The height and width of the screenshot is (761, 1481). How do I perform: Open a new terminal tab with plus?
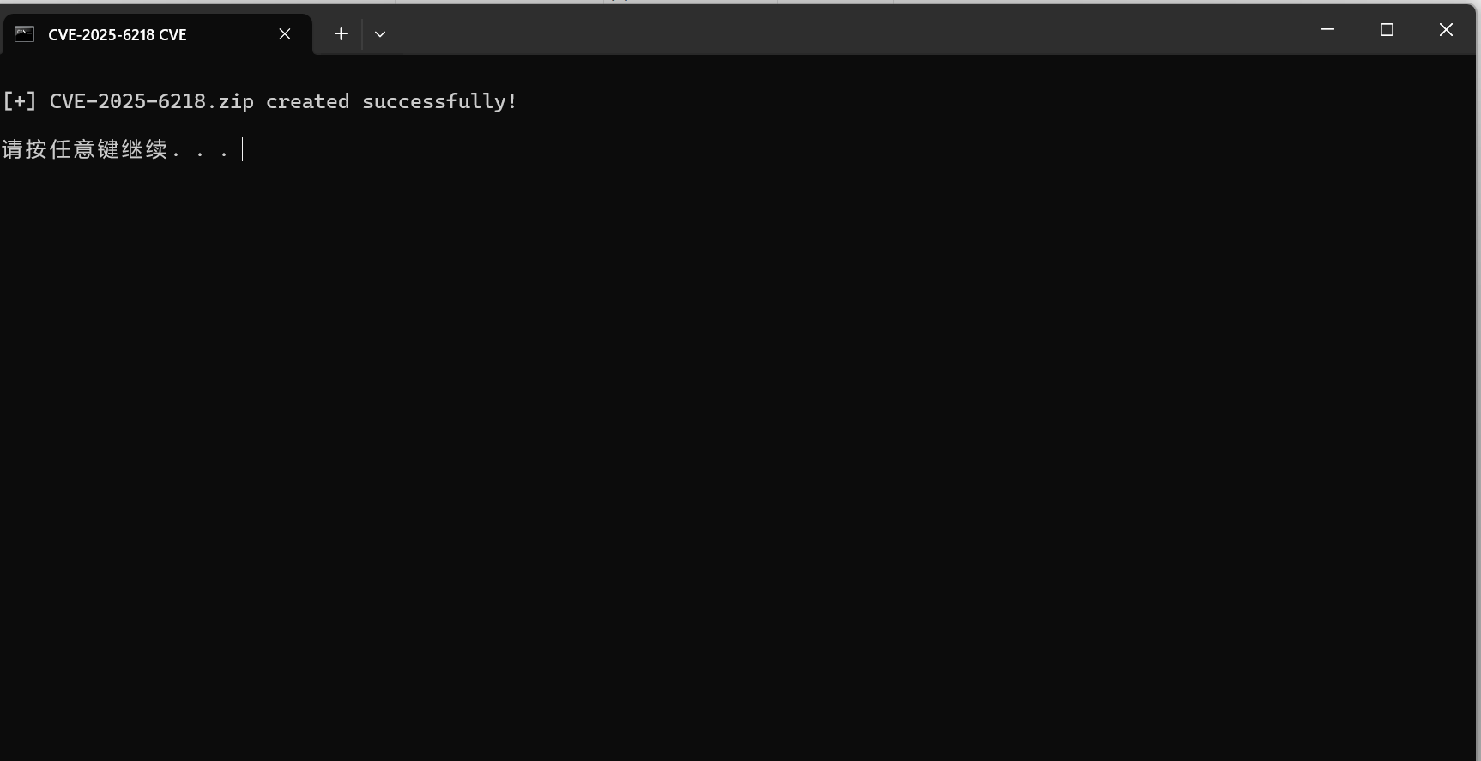(341, 34)
